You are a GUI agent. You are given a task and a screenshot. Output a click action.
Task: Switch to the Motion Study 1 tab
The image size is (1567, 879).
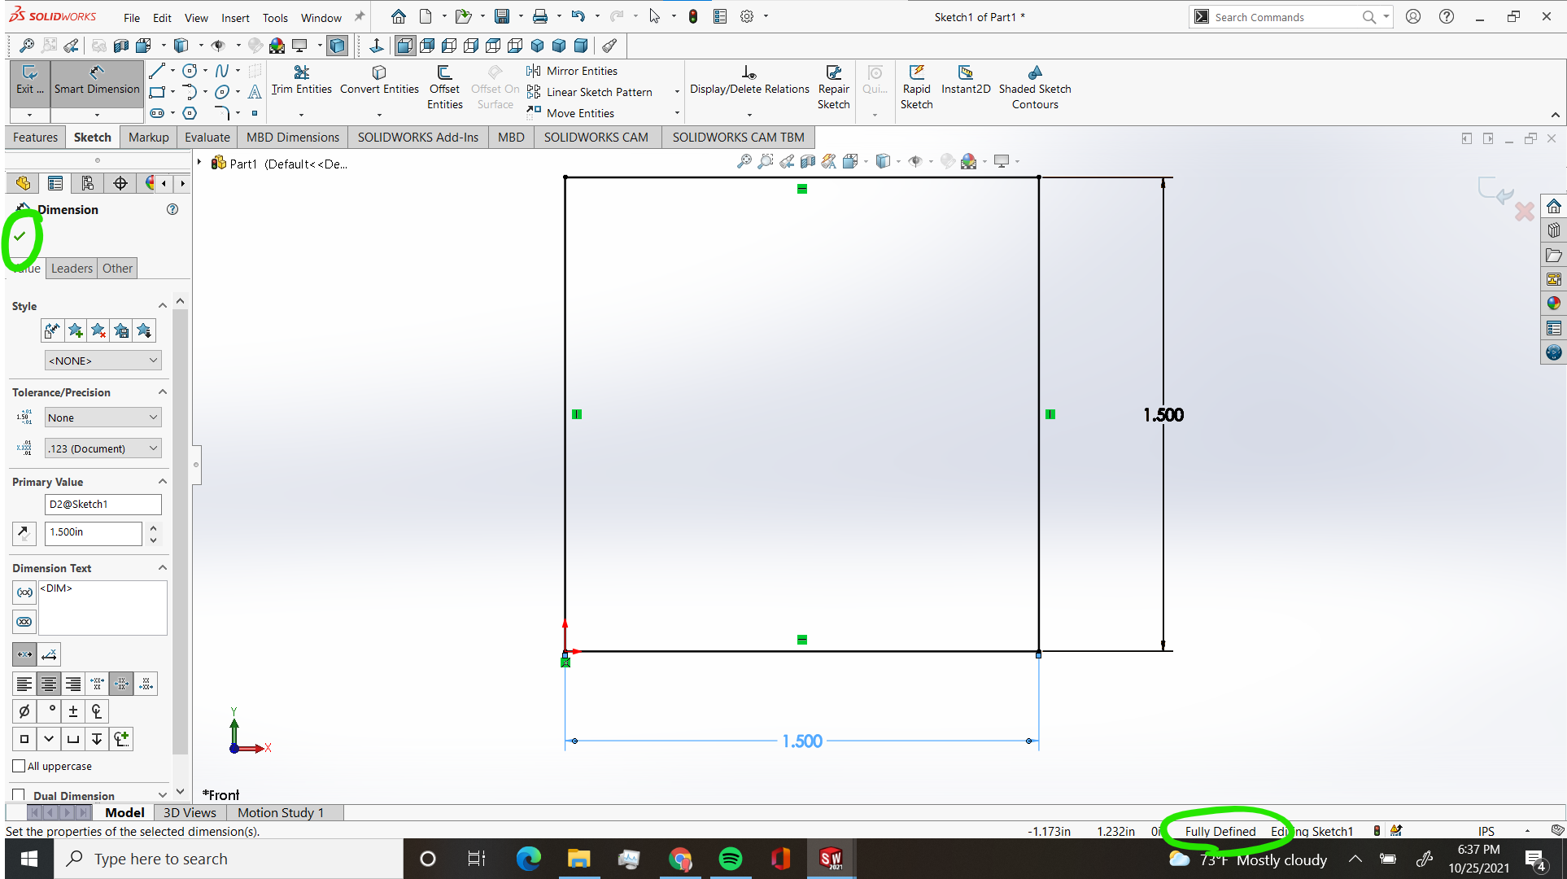280,812
